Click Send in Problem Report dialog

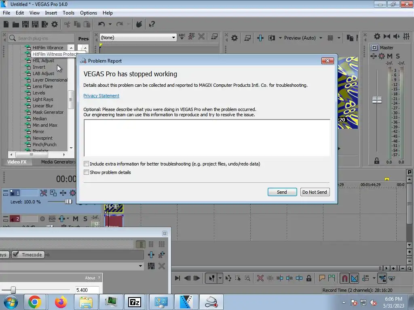[282, 192]
